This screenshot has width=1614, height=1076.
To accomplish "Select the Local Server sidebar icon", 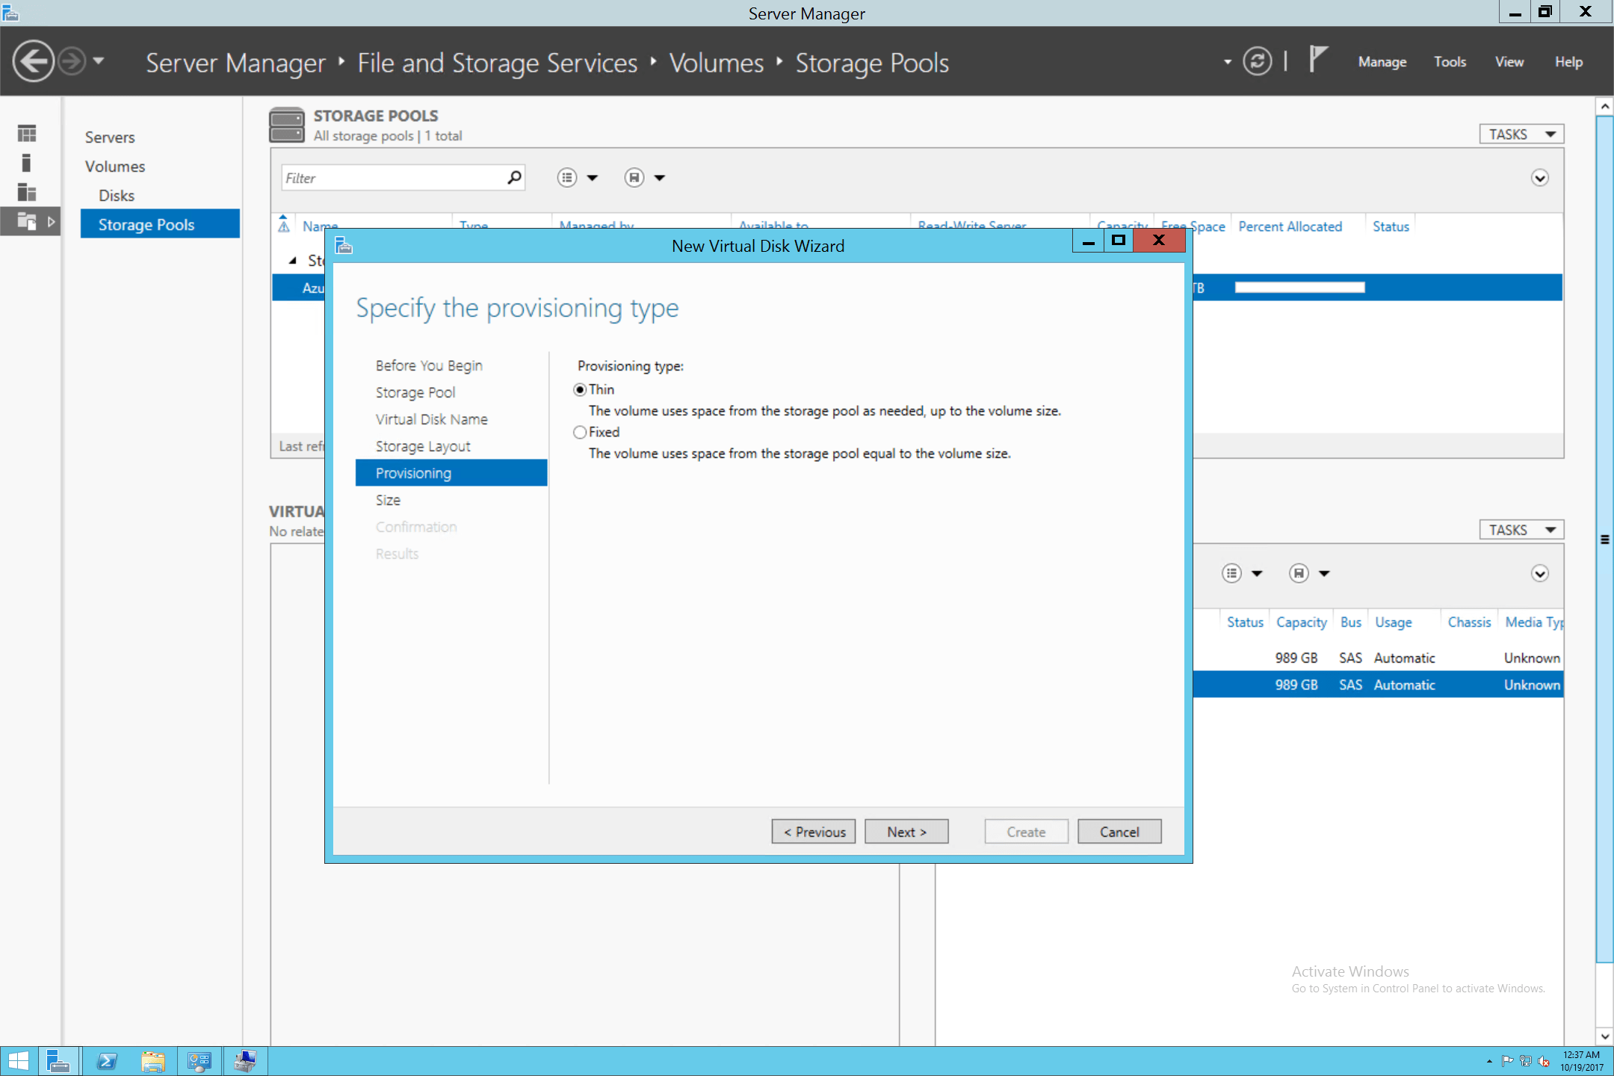I will [x=27, y=162].
